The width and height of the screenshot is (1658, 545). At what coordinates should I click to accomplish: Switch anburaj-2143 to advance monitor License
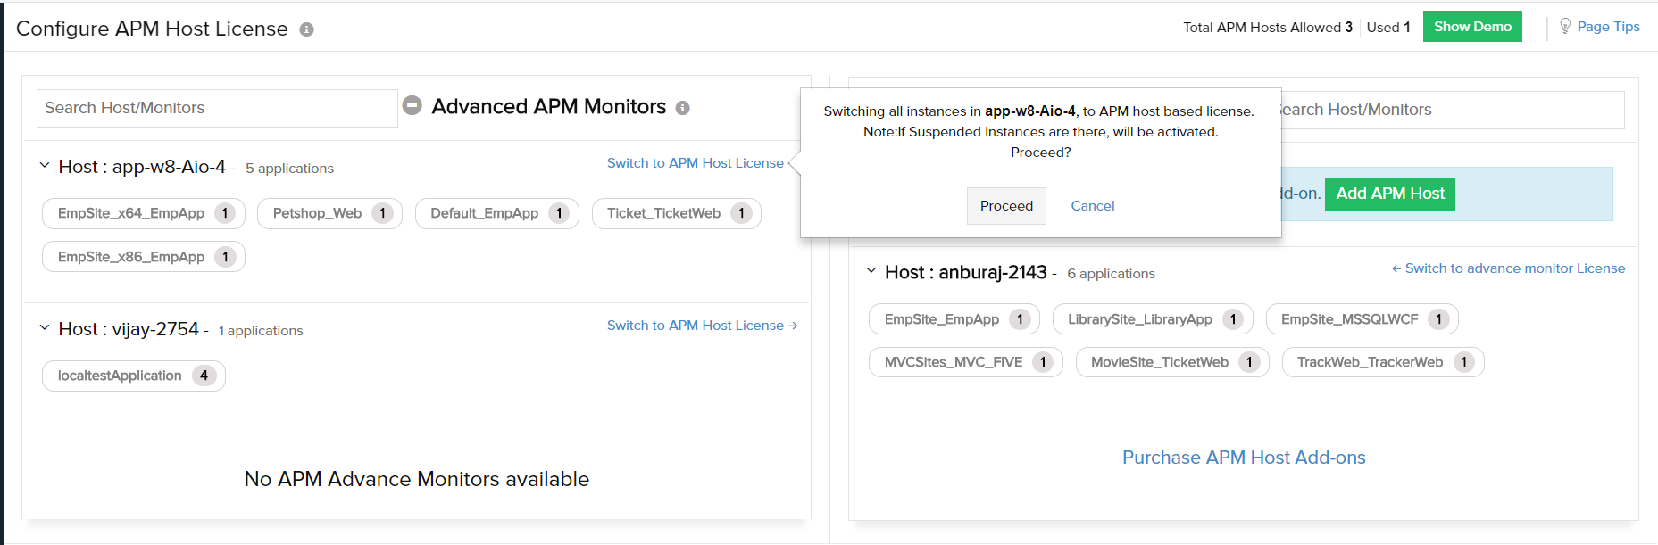1508,268
